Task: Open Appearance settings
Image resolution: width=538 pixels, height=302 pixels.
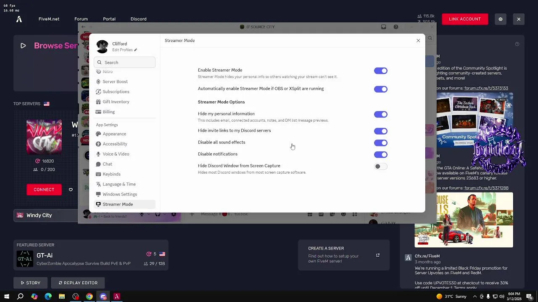Action: pyautogui.click(x=124, y=134)
